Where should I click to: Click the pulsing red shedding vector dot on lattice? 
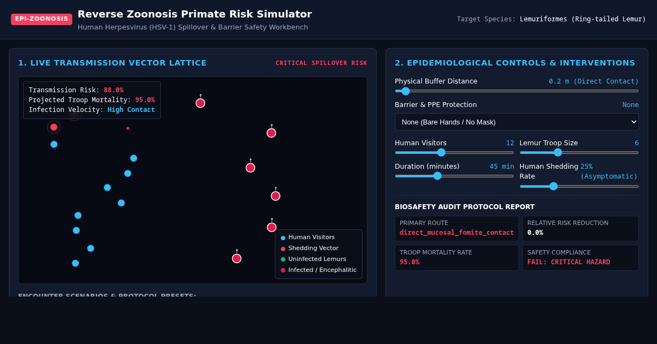(x=54, y=127)
